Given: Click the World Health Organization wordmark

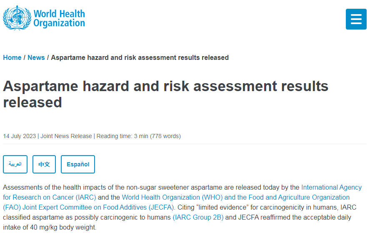Looking at the screenshot, I should [x=59, y=18].
